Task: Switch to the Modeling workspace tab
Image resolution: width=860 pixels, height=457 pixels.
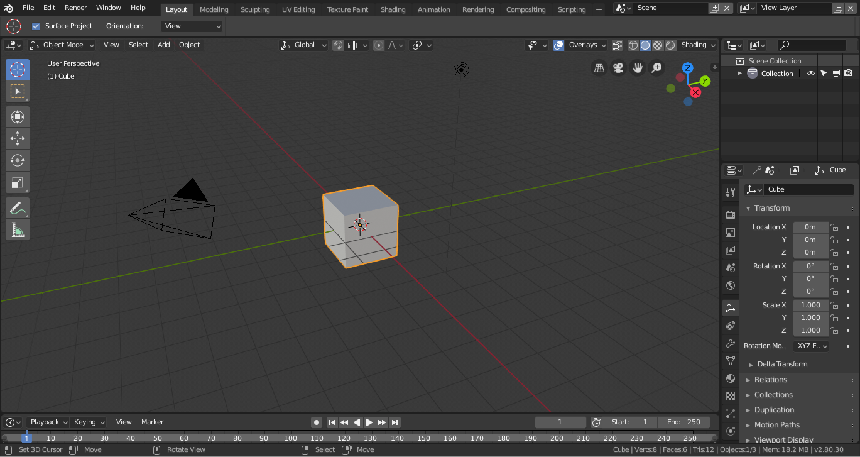Action: [214, 9]
